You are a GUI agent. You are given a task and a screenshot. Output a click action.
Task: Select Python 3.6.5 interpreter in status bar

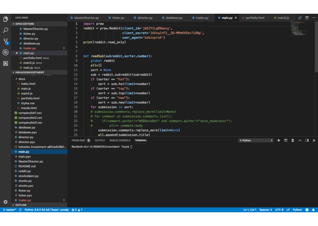(47, 210)
